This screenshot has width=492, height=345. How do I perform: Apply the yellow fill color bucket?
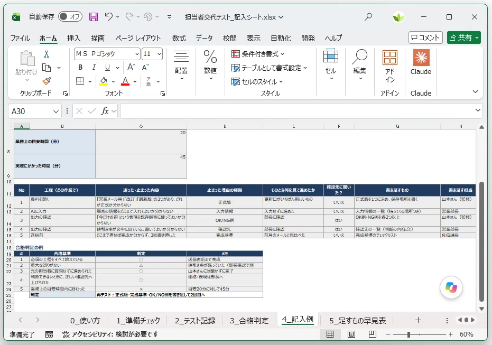[x=104, y=81]
